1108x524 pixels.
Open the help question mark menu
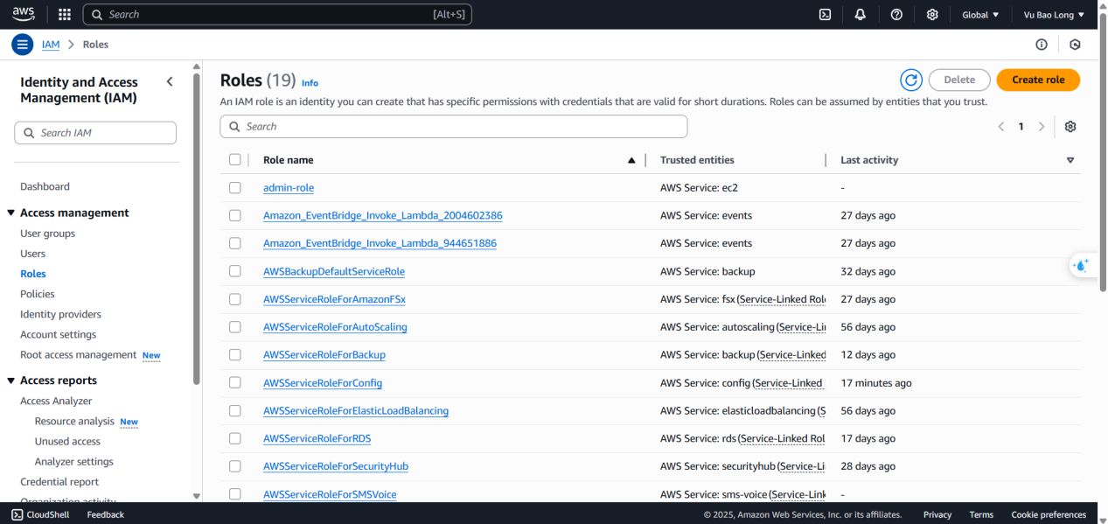pos(896,14)
